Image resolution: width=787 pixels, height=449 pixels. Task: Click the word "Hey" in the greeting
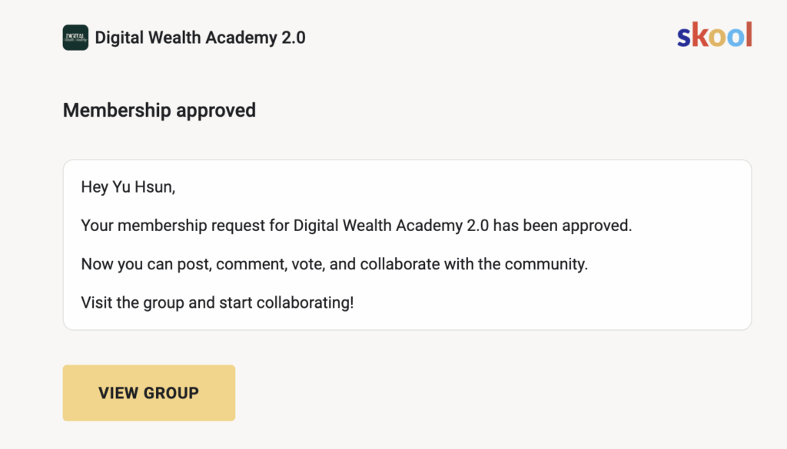[95, 187]
